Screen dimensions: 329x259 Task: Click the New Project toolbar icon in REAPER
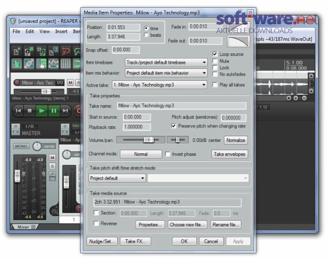(17, 51)
